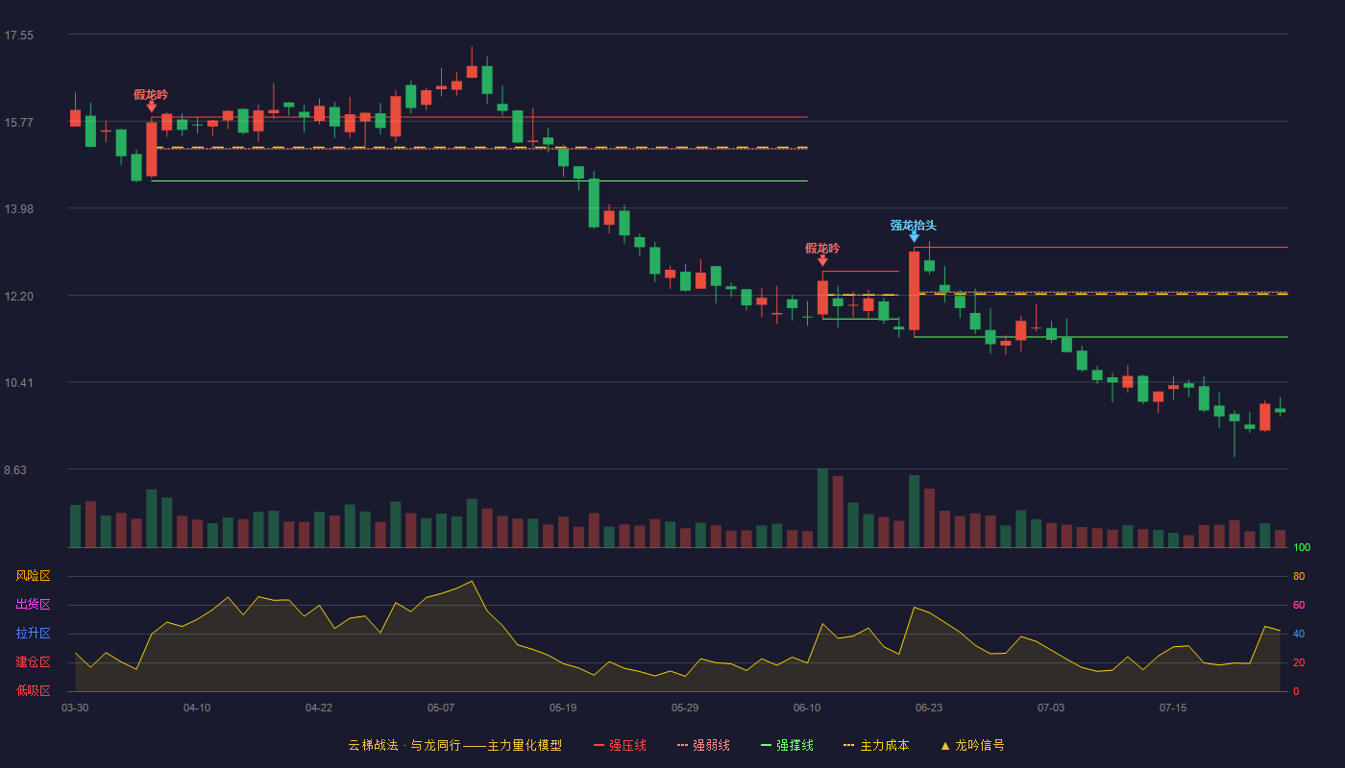Select the 出货区 zone label
The width and height of the screenshot is (1345, 768).
click(x=33, y=605)
